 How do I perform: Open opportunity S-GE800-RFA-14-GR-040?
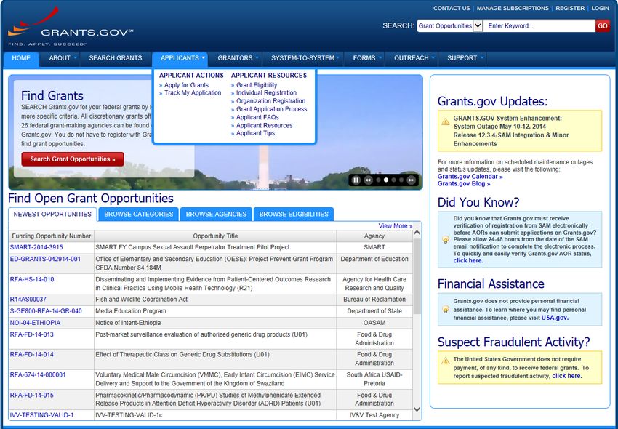[46, 311]
